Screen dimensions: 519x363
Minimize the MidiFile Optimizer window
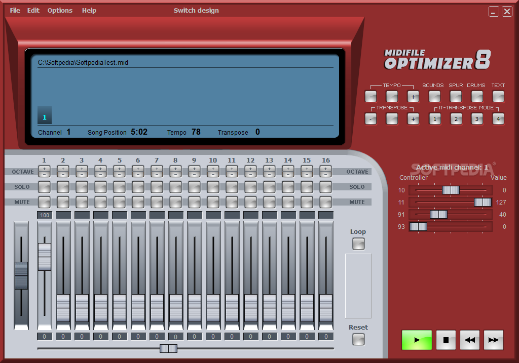[x=494, y=12]
